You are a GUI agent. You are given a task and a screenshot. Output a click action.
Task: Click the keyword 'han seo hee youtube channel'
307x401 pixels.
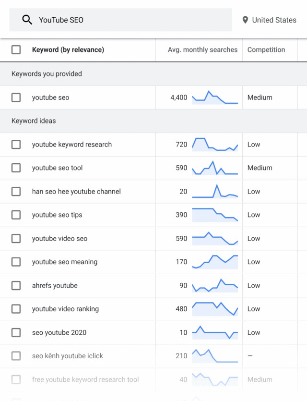tap(76, 191)
